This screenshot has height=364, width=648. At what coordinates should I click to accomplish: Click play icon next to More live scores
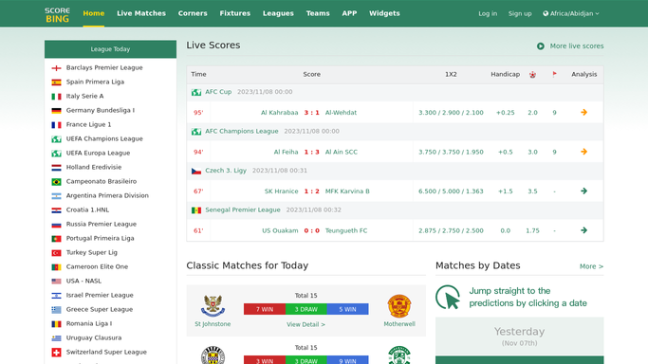click(541, 46)
